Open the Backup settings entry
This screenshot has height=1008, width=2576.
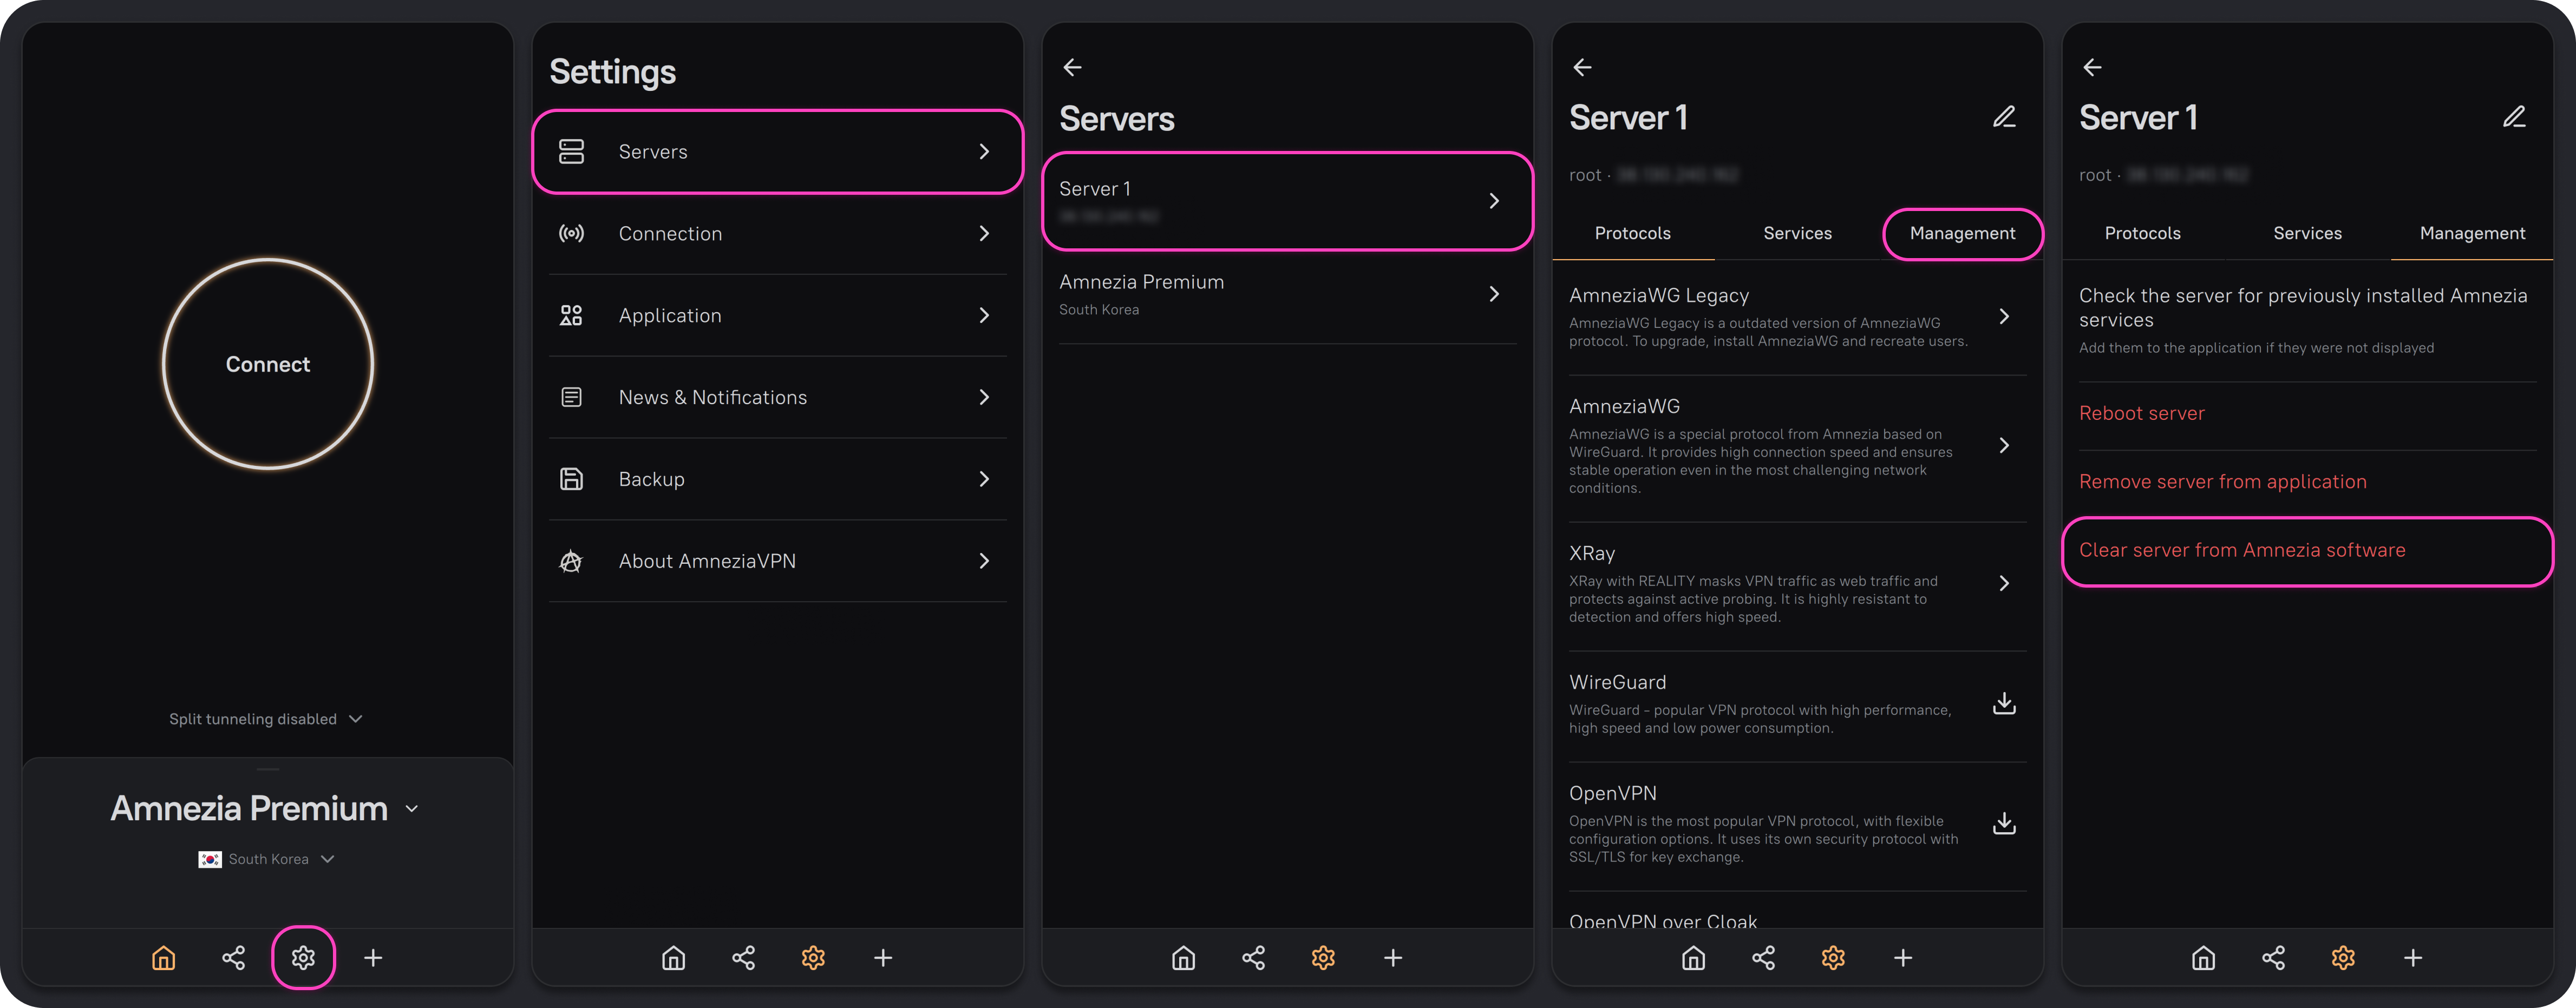point(777,479)
